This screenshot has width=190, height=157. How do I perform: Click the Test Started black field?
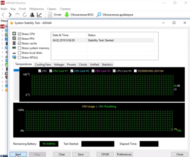[98, 144]
